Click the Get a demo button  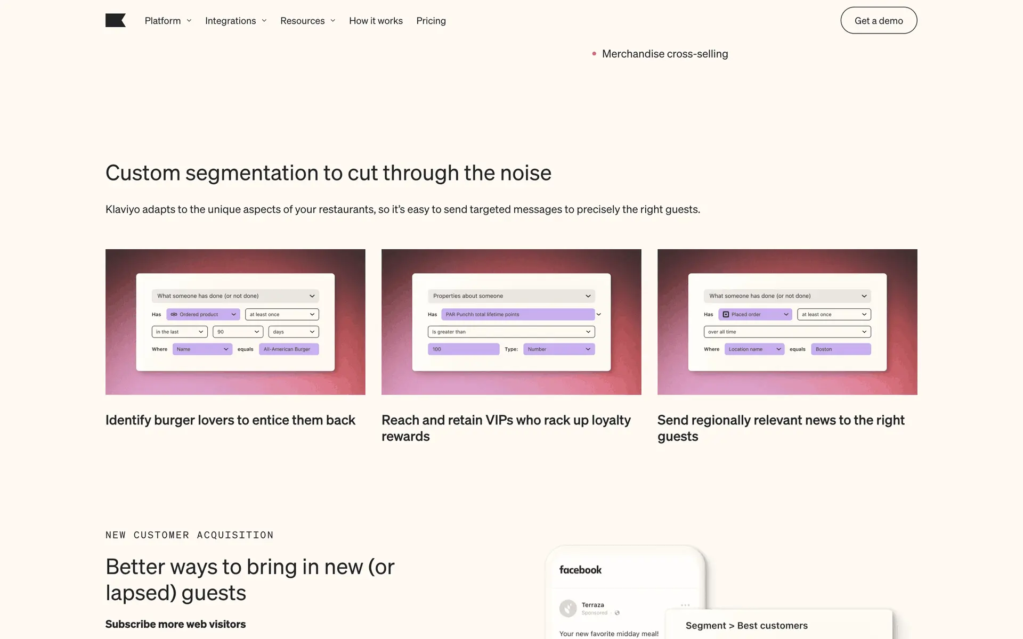(878, 21)
